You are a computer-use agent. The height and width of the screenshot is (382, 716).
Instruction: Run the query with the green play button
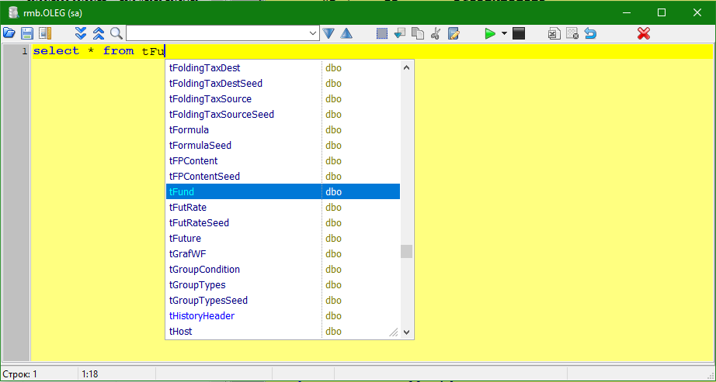(x=490, y=33)
